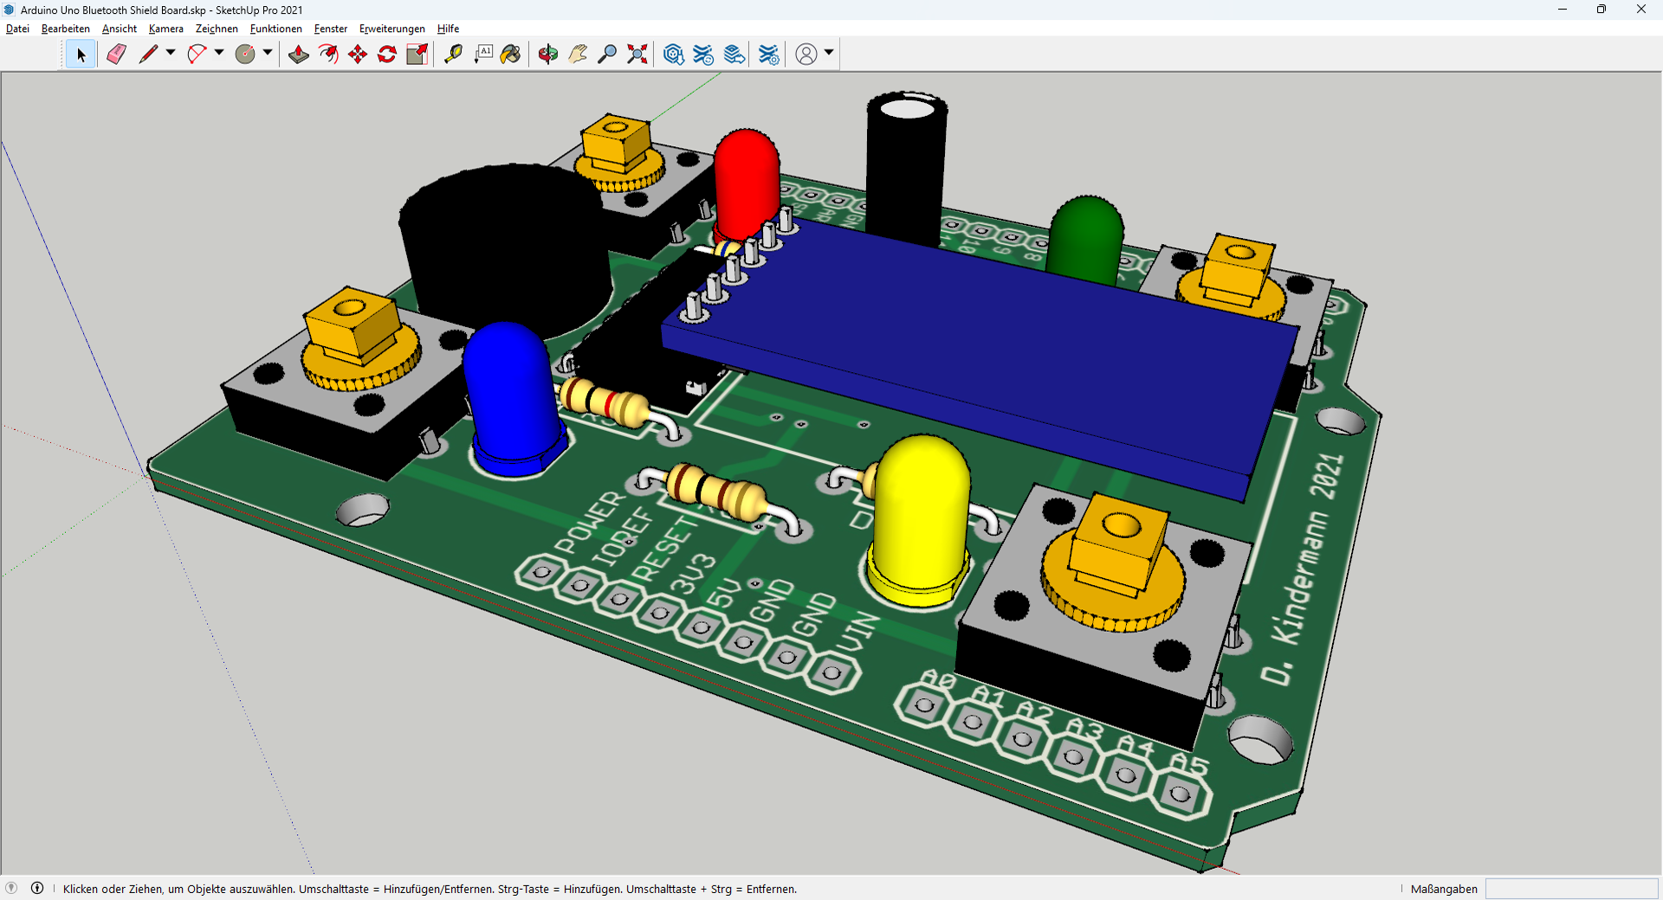Expand the Arc tool dropdown arrow
Viewport: 1663px width, 900px height.
click(x=219, y=54)
